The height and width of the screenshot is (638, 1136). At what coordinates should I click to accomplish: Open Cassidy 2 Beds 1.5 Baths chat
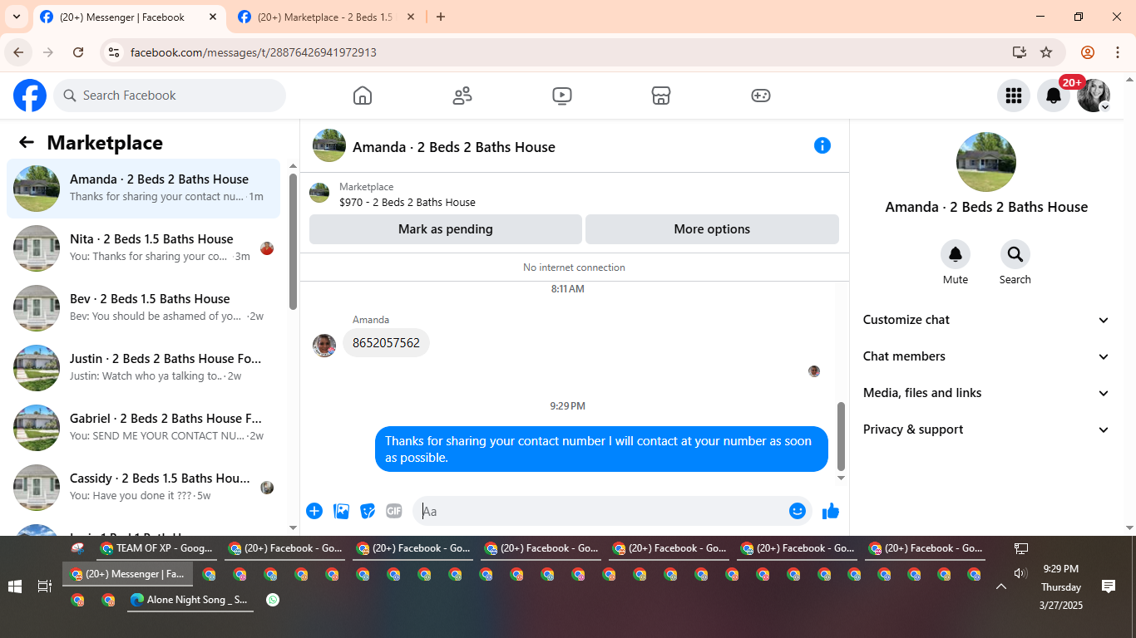[x=144, y=488]
